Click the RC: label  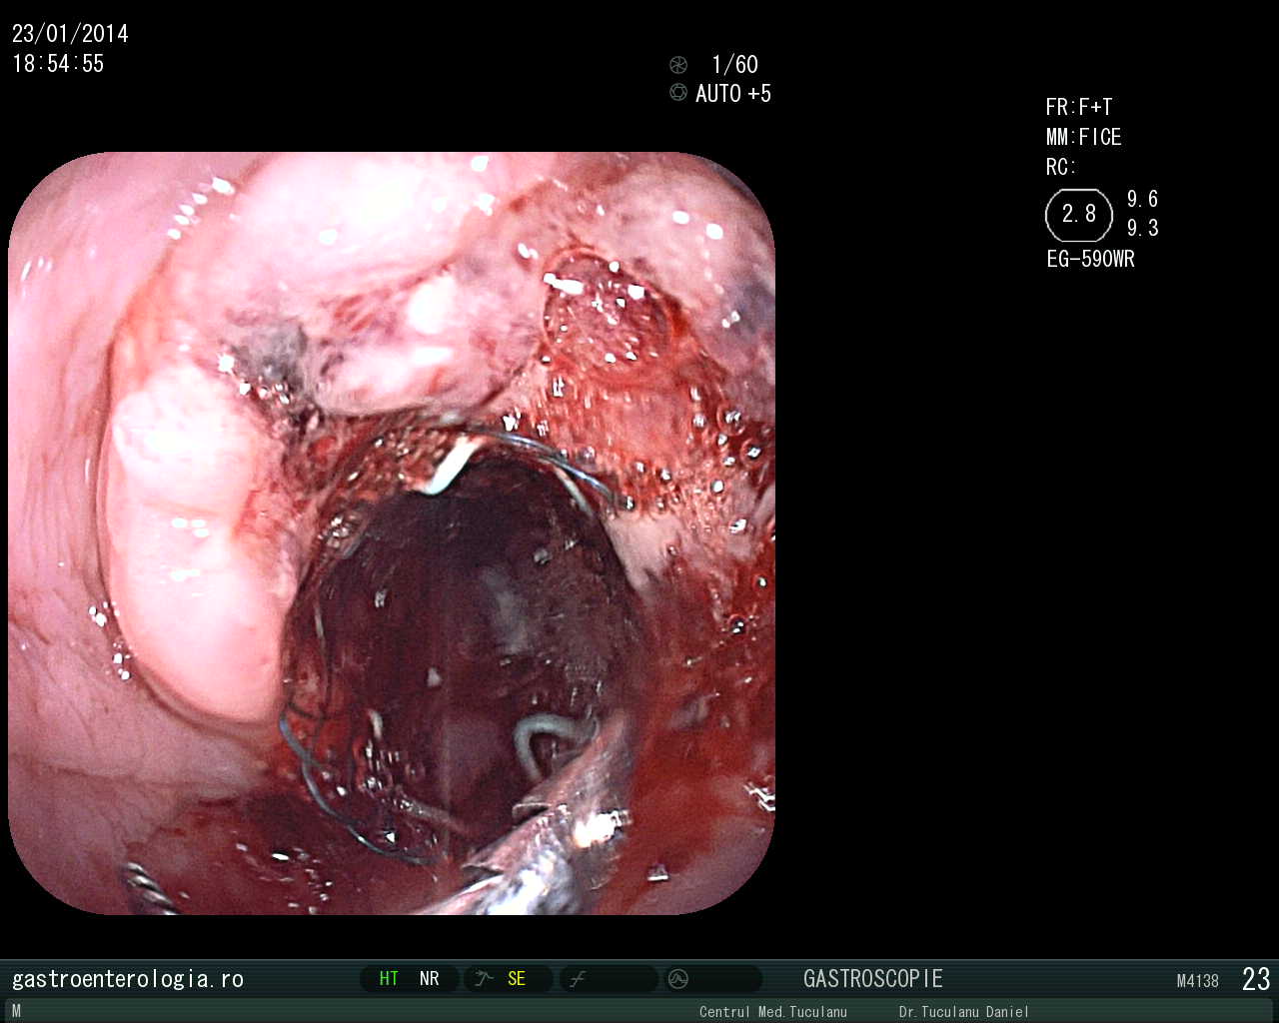pos(1061,167)
